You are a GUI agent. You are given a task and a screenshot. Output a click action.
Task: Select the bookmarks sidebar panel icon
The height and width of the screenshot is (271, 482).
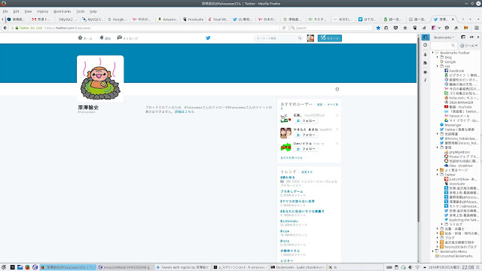426,37
